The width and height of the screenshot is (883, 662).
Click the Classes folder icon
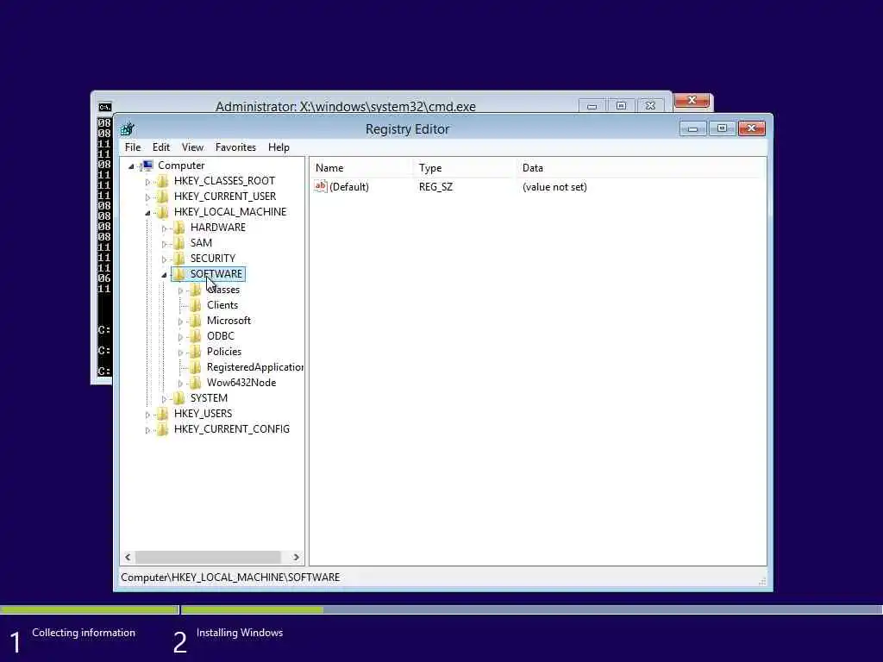[x=196, y=290]
